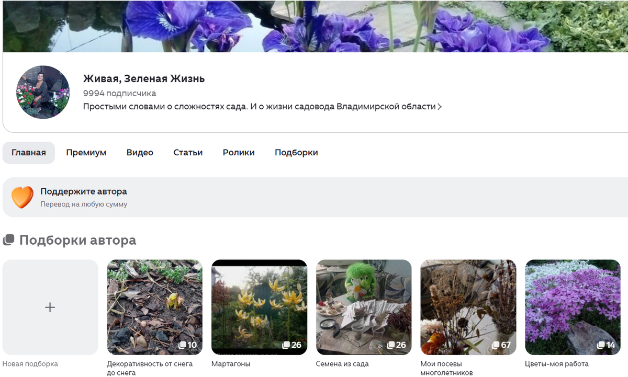Click the 9994 подписчика count
The height and width of the screenshot is (377, 628).
pyautogui.click(x=119, y=94)
